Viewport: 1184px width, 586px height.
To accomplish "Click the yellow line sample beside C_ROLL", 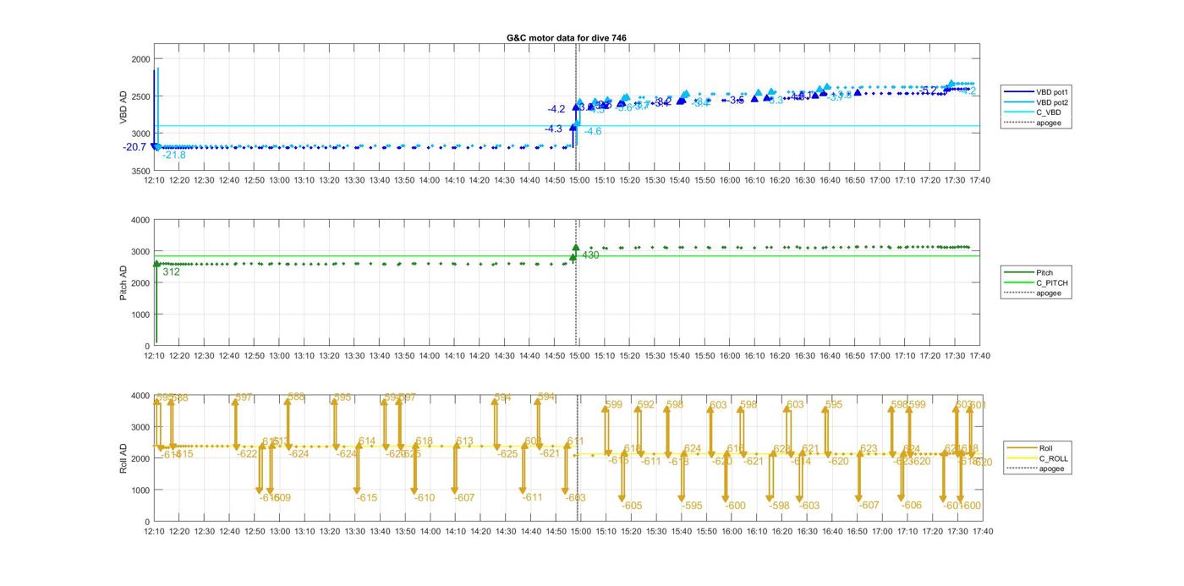I will pyautogui.click(x=1020, y=458).
